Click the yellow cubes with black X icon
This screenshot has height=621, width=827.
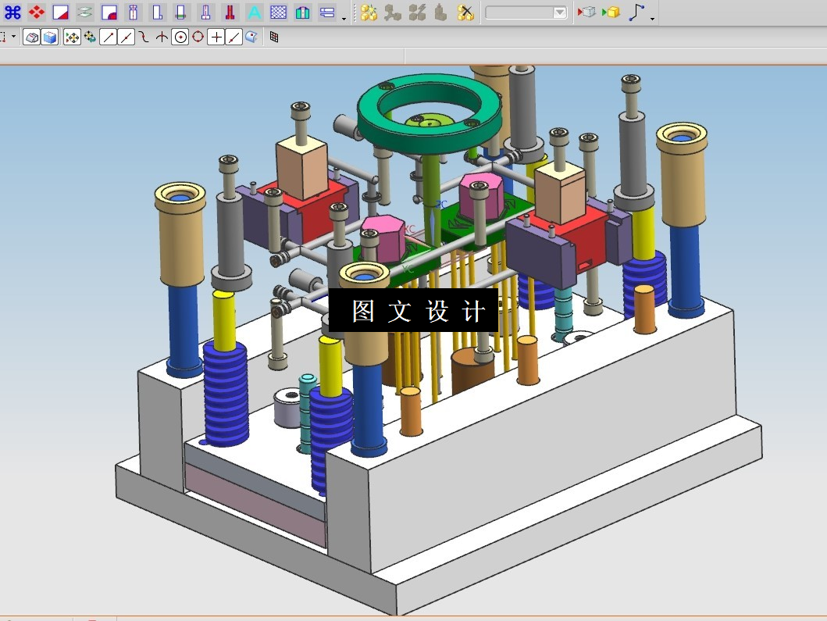click(x=465, y=12)
